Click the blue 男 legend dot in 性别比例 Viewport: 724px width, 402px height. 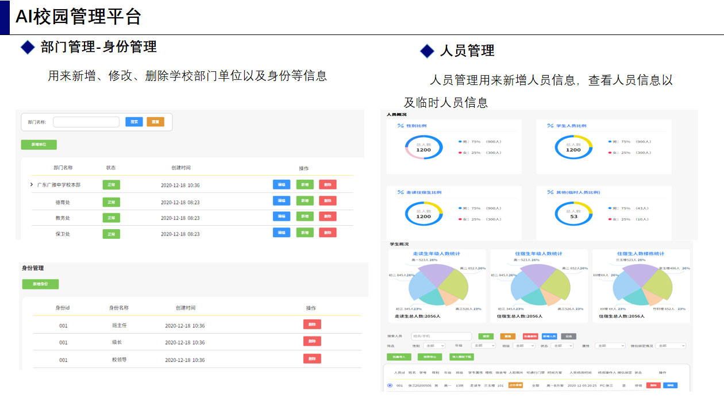(x=460, y=141)
